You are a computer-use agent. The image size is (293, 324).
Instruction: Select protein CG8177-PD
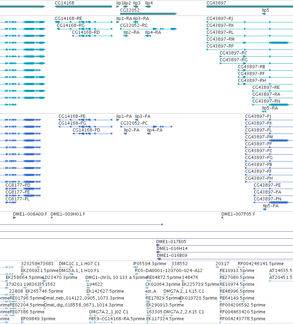[23, 189]
